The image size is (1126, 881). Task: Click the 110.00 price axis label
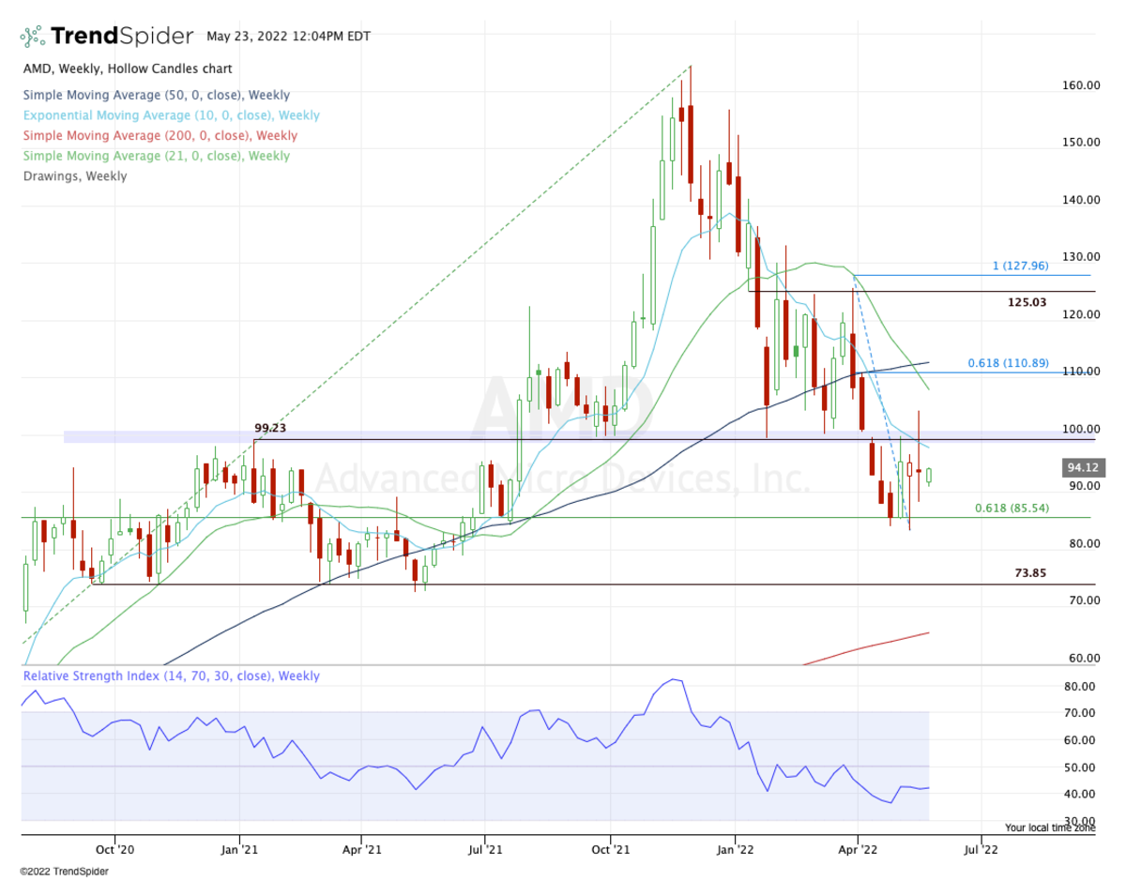coord(1082,372)
